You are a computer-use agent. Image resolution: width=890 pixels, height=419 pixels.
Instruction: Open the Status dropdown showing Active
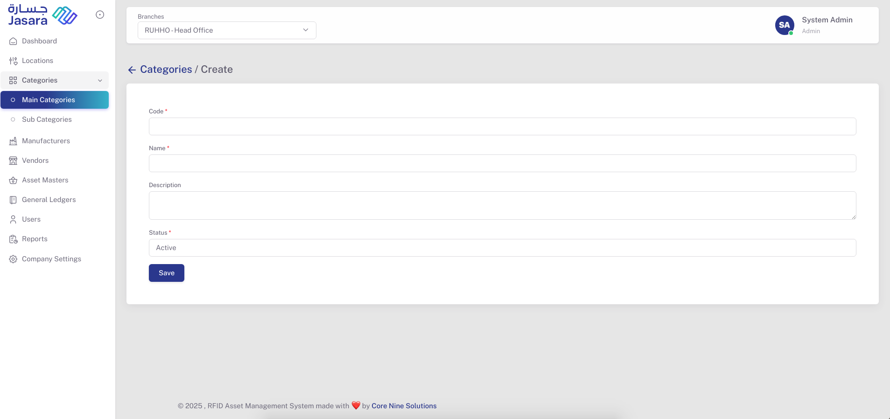pos(502,248)
